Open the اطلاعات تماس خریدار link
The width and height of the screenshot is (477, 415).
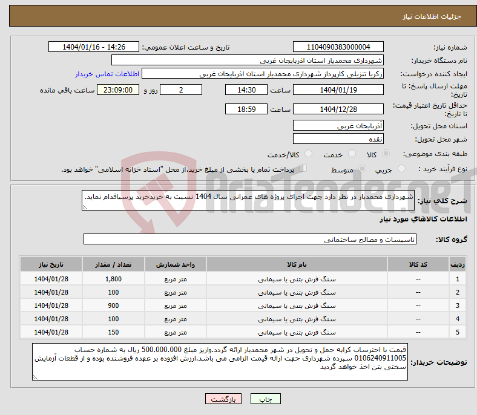107,74
